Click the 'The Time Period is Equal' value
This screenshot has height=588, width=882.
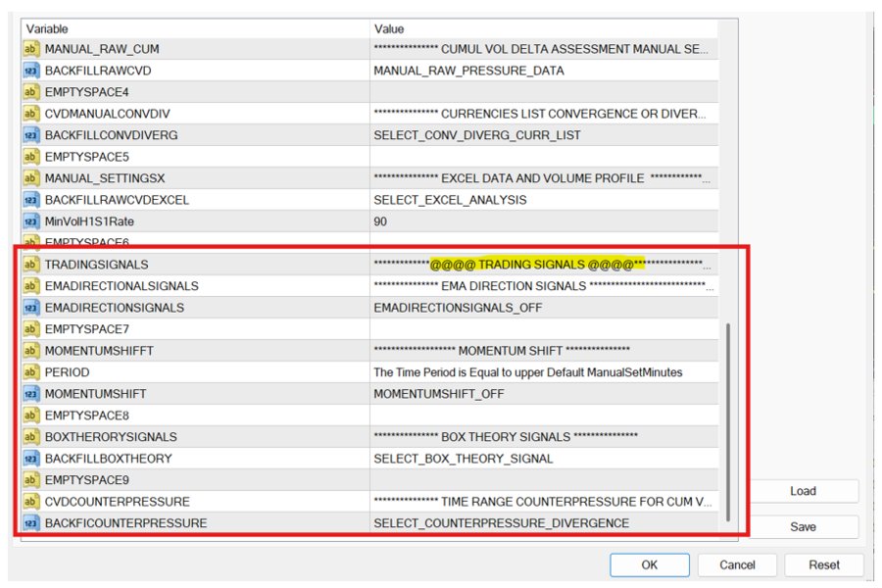coord(528,372)
